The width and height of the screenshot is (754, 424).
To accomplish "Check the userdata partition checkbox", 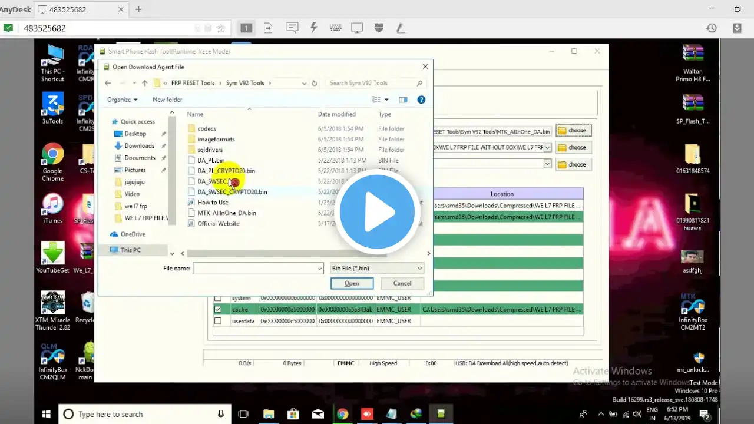I will 218,321.
